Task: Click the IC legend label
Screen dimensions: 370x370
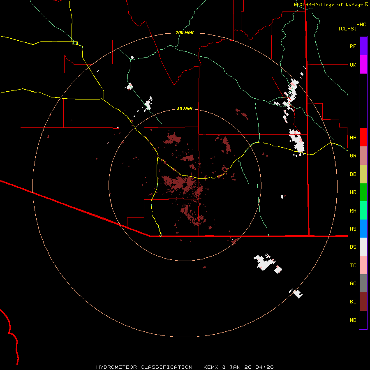Action: [x=353, y=266]
